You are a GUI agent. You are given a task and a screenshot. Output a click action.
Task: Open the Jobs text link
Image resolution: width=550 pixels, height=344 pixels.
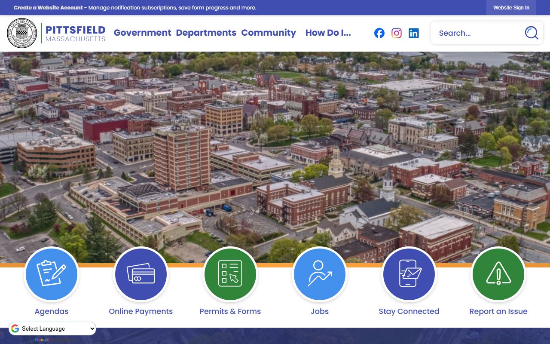coord(320,311)
